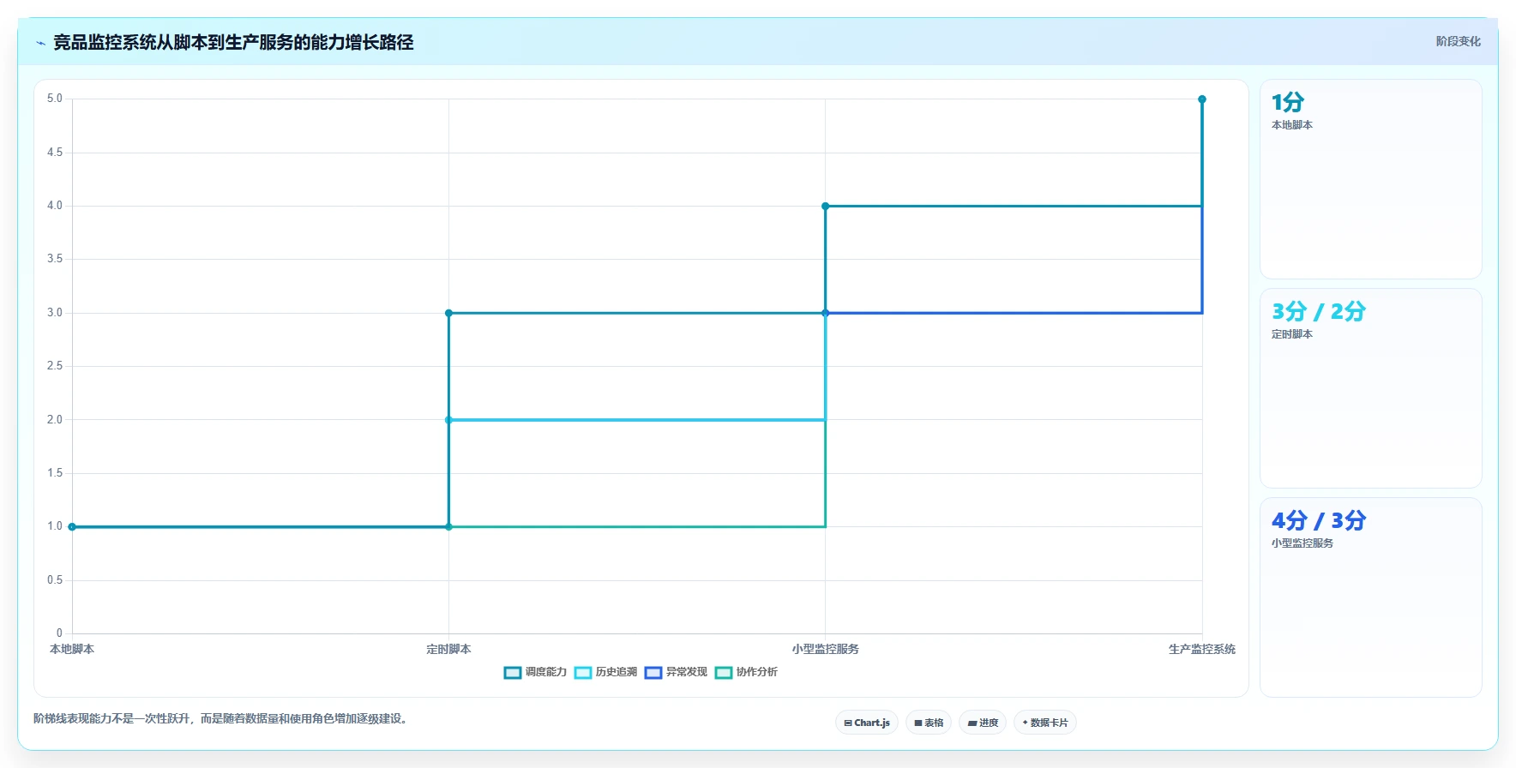Viewport: 1516px width, 768px height.
Task: Click the y-axis label 2.5
Action: coord(55,366)
